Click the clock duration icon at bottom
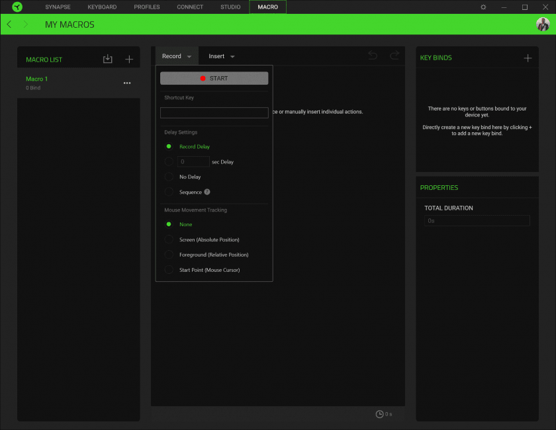Image resolution: width=556 pixels, height=430 pixels. click(x=379, y=414)
